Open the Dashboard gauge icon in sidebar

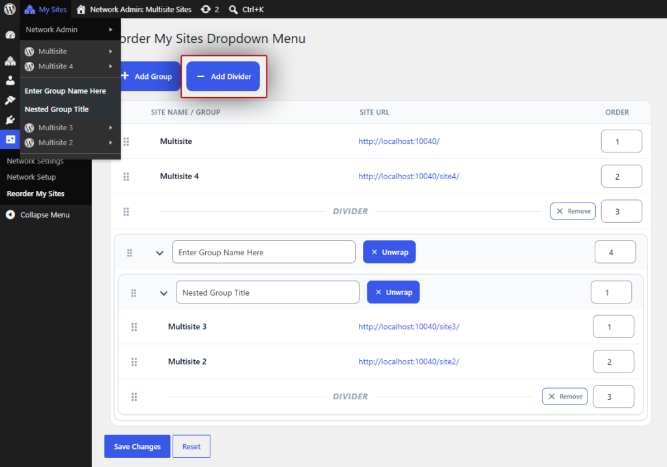[x=10, y=35]
